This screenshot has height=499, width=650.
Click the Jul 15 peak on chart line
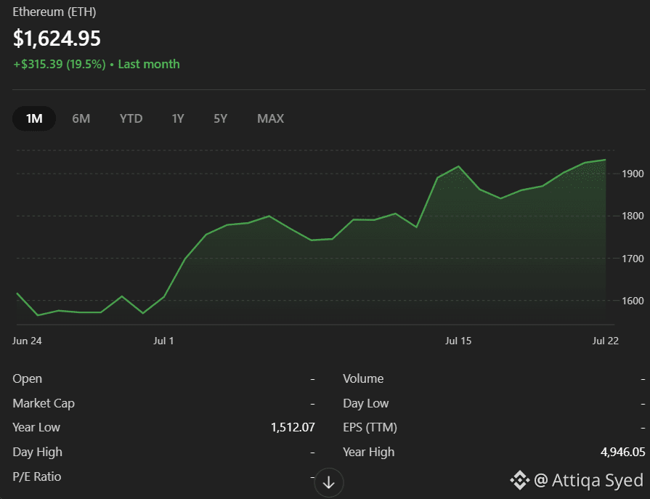(x=458, y=166)
